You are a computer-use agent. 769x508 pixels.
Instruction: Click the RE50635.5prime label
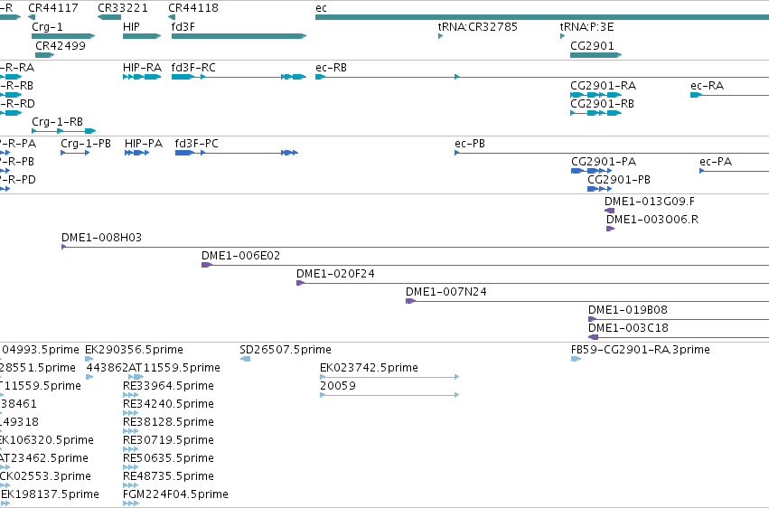(x=168, y=458)
